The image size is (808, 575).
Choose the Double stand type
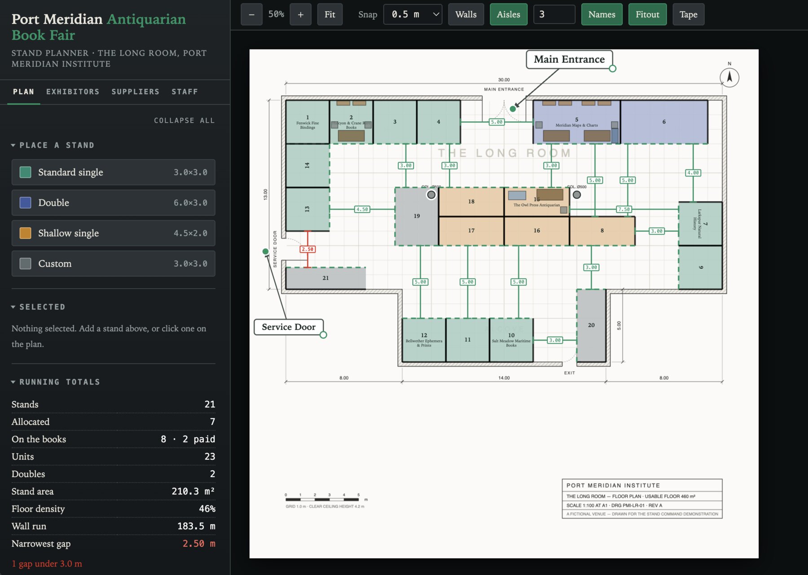114,202
